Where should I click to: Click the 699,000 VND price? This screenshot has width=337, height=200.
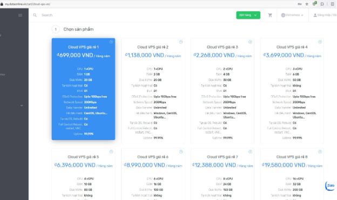(x=75, y=55)
